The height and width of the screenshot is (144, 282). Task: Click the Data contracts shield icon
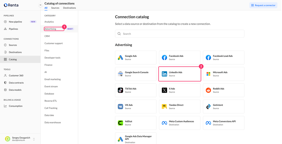coord(5,83)
